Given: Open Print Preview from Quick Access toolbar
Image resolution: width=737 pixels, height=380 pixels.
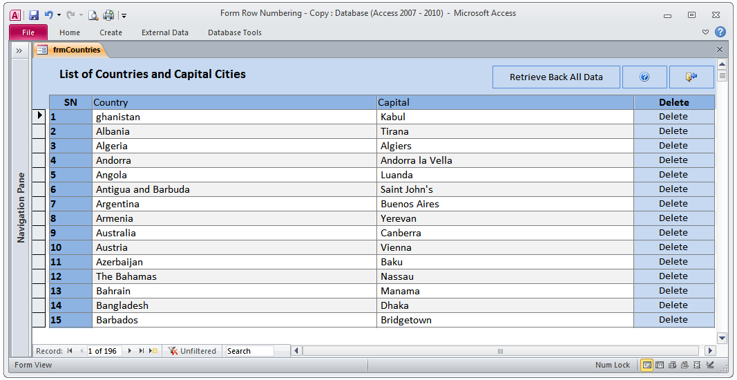Looking at the screenshot, I should [93, 15].
